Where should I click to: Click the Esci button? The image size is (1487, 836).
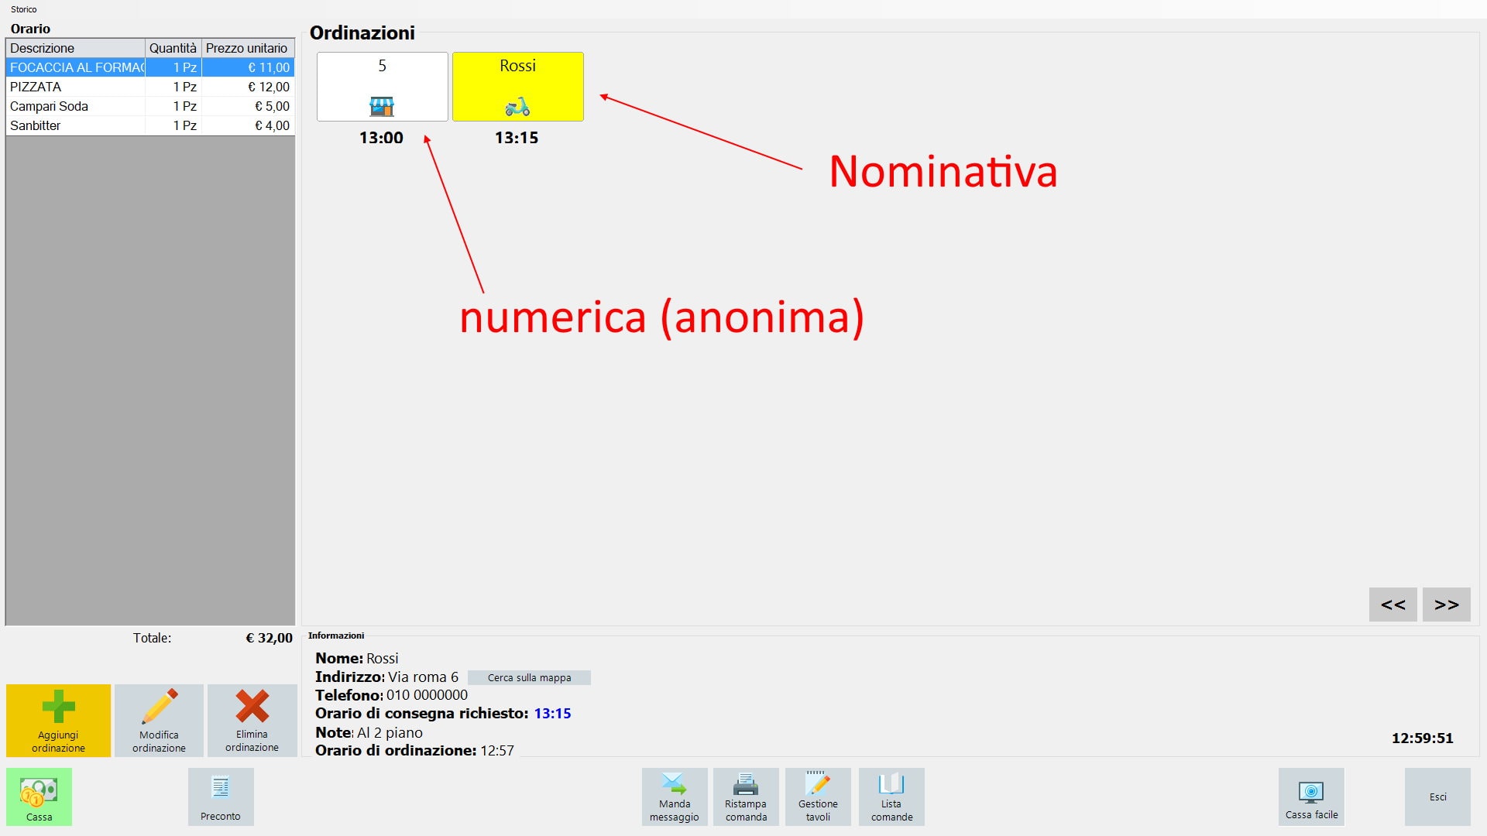tap(1437, 797)
